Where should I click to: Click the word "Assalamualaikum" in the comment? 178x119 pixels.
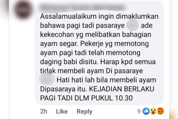(68, 16)
